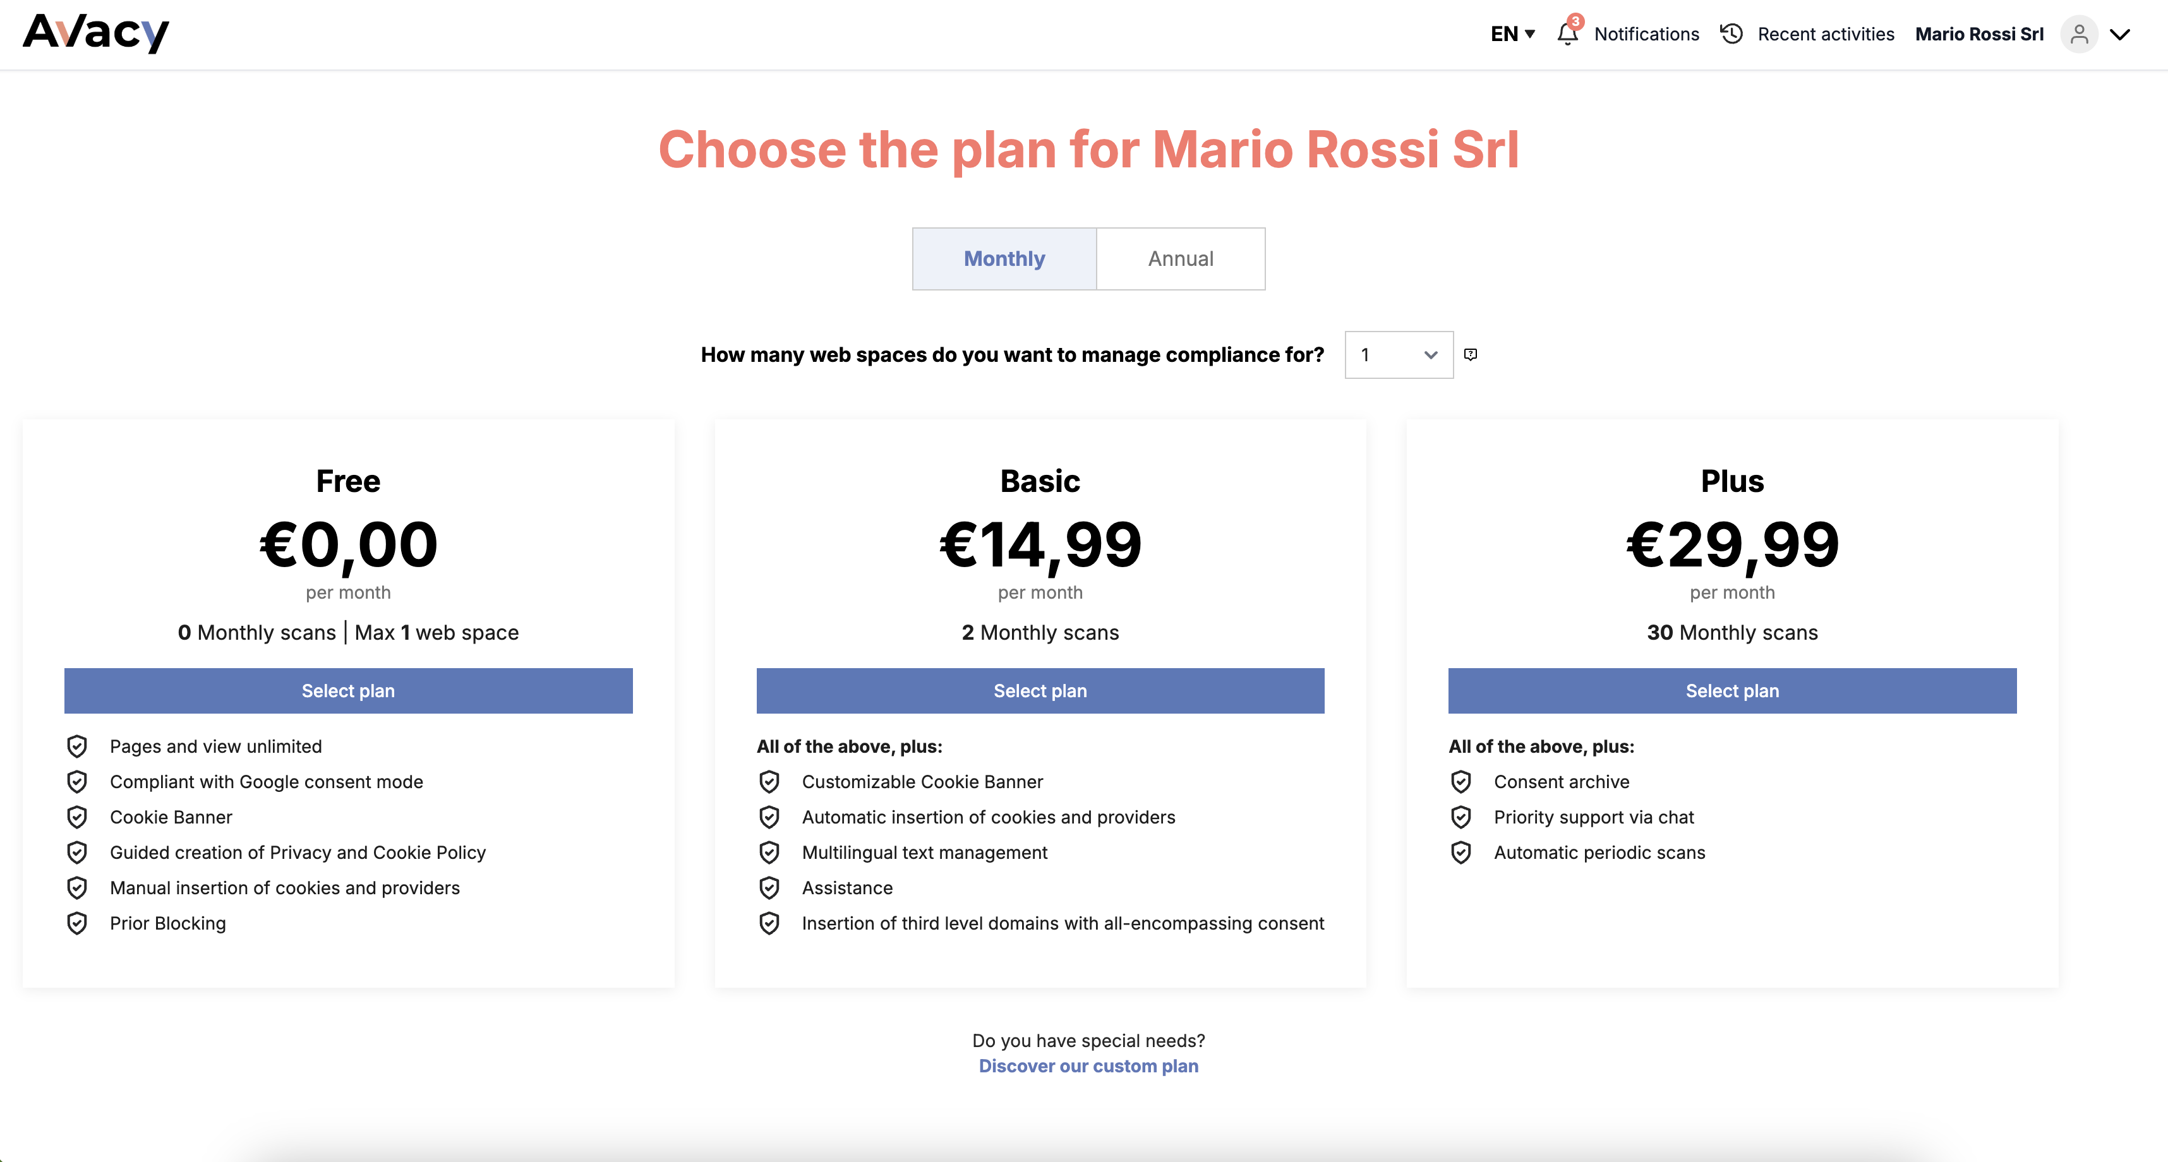
Task: Expand the account menu chevron
Action: 2120,35
